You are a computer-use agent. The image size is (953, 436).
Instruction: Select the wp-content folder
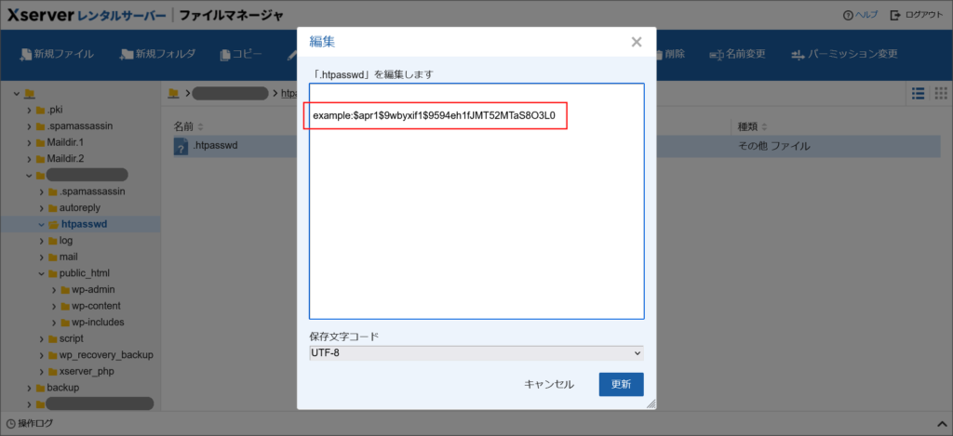(x=96, y=306)
